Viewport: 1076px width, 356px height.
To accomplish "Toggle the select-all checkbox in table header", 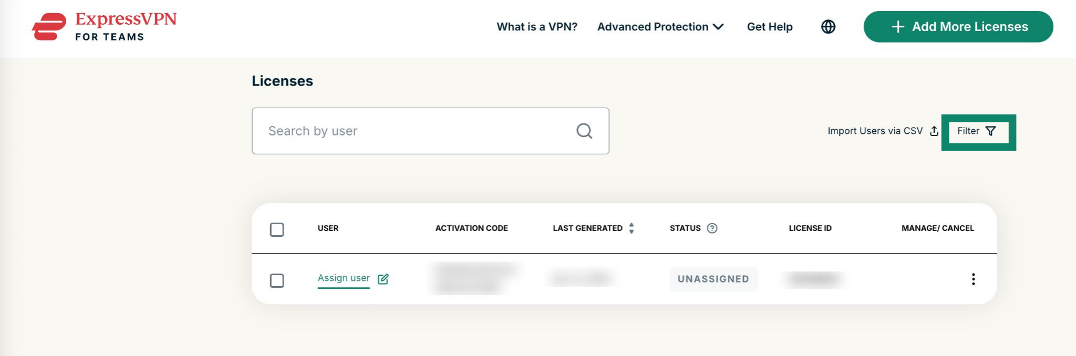I will pyautogui.click(x=277, y=229).
